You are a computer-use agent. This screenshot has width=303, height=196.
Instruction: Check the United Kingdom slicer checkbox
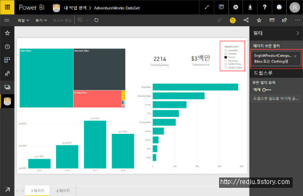[x=226, y=64]
